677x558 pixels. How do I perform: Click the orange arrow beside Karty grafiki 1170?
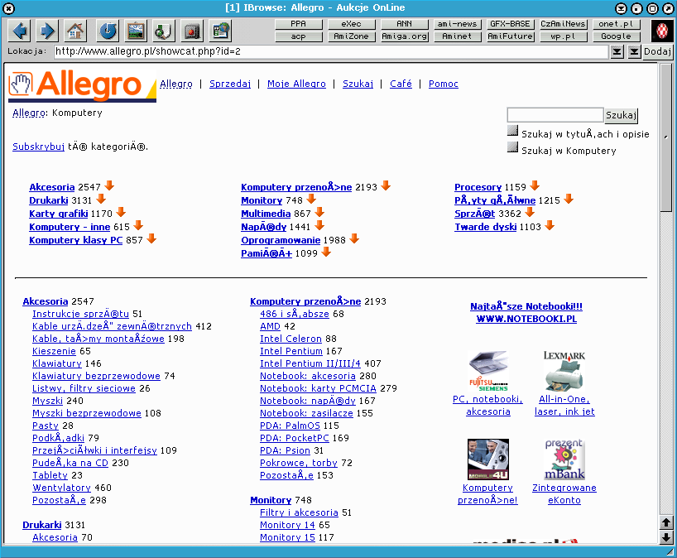pos(122,212)
